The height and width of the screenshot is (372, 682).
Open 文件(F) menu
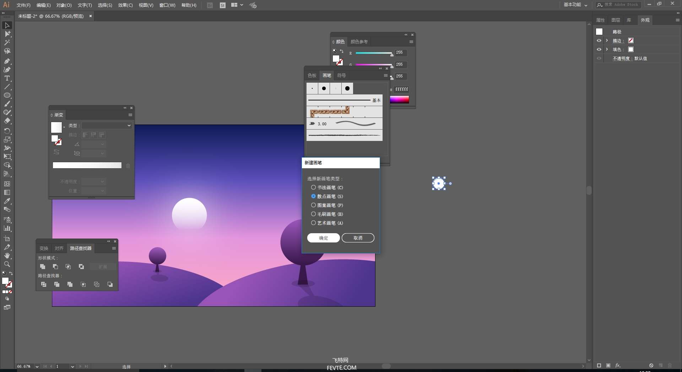pyautogui.click(x=23, y=5)
